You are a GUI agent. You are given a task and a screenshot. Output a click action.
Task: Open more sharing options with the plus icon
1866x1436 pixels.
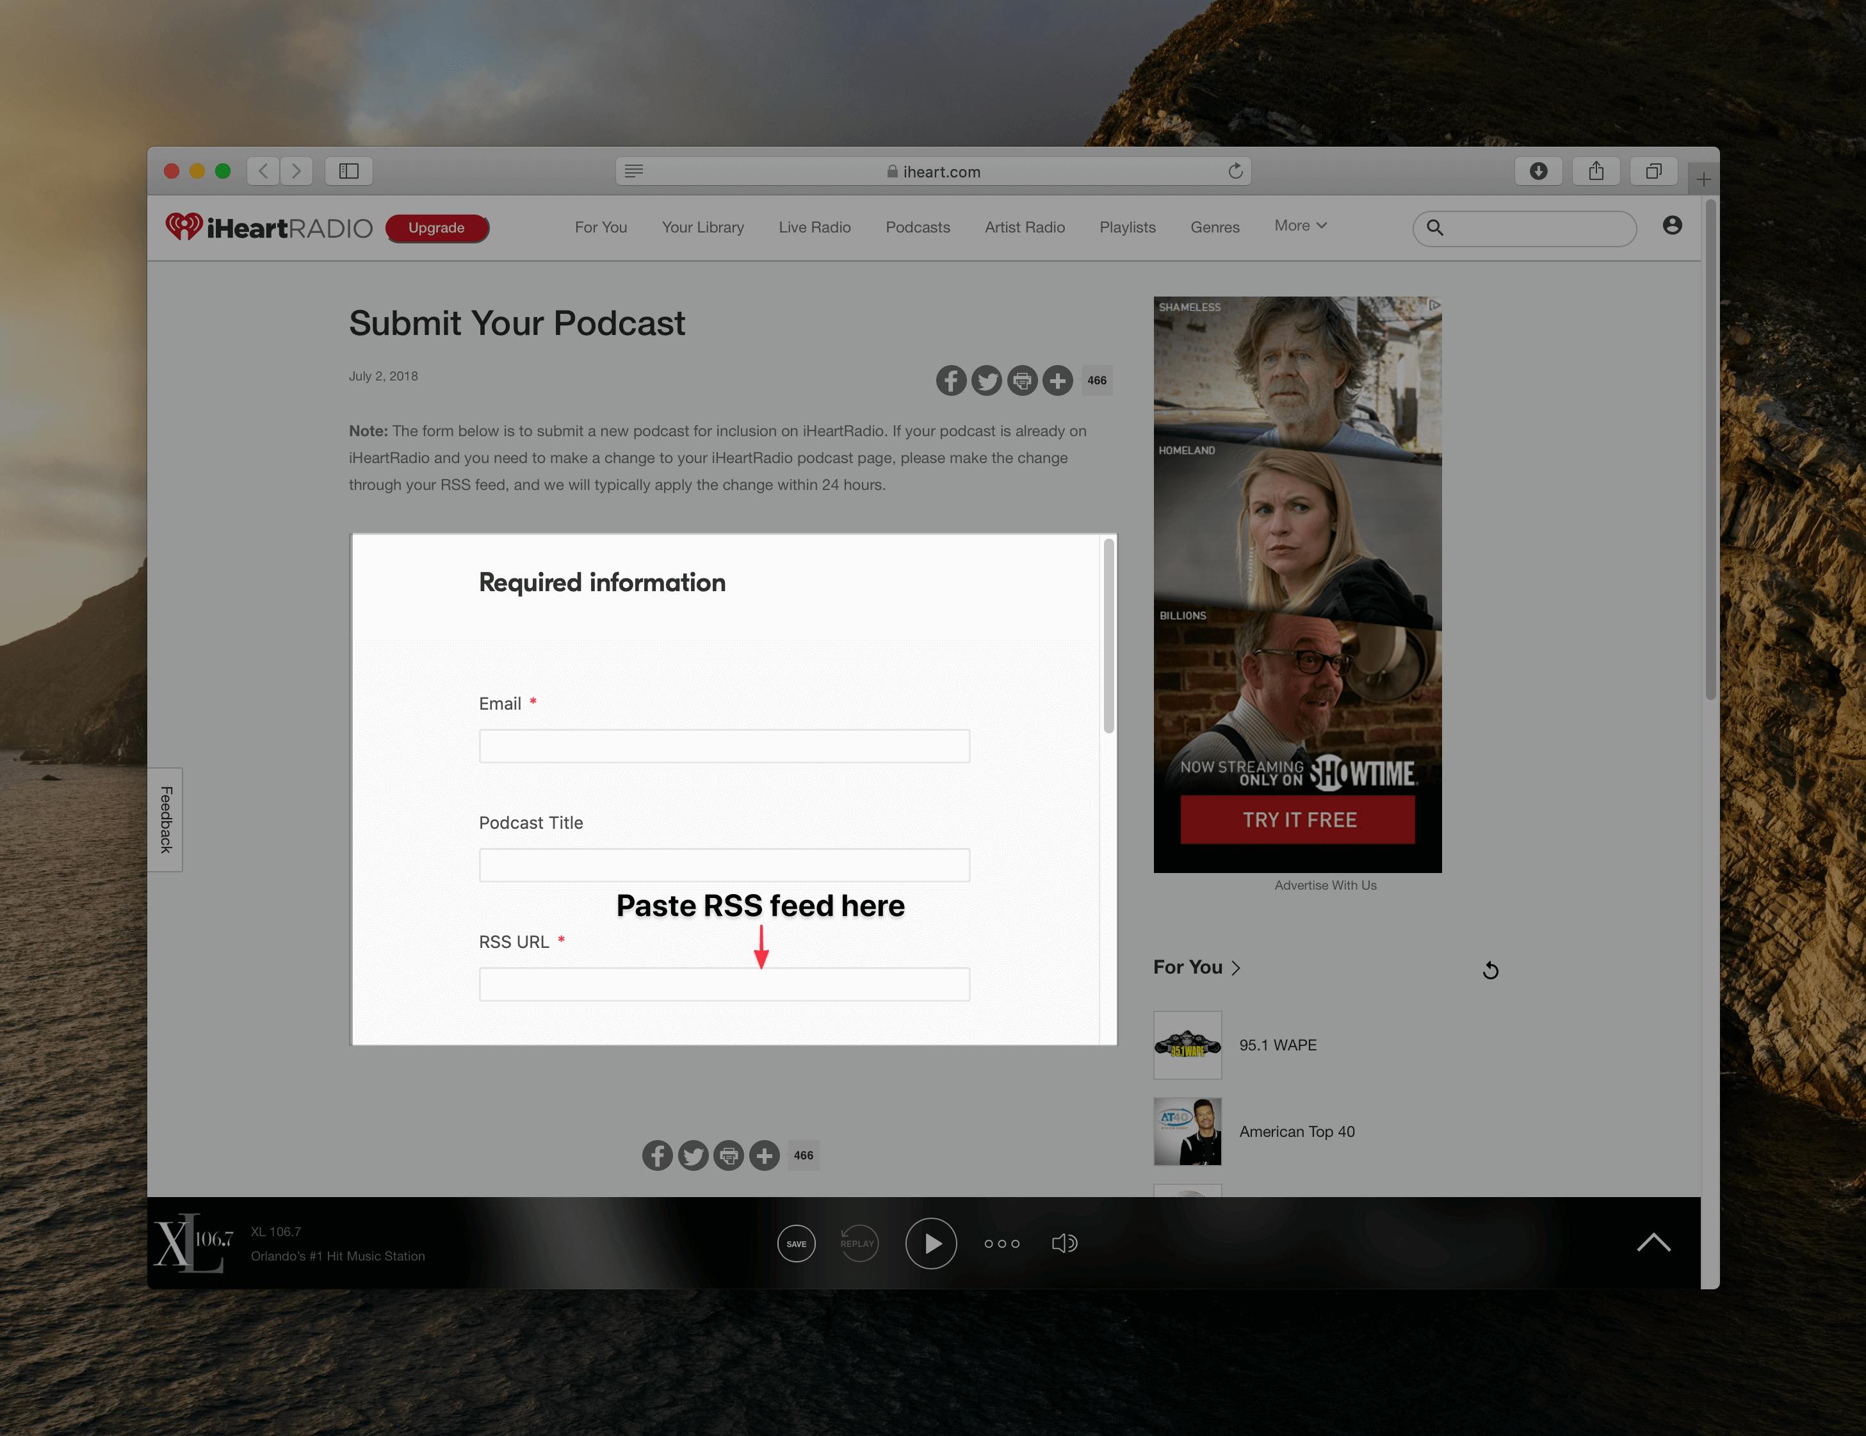(1057, 380)
